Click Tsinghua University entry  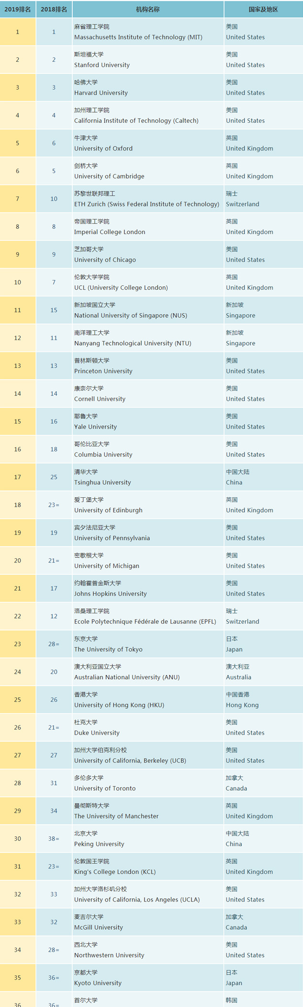[102, 482]
